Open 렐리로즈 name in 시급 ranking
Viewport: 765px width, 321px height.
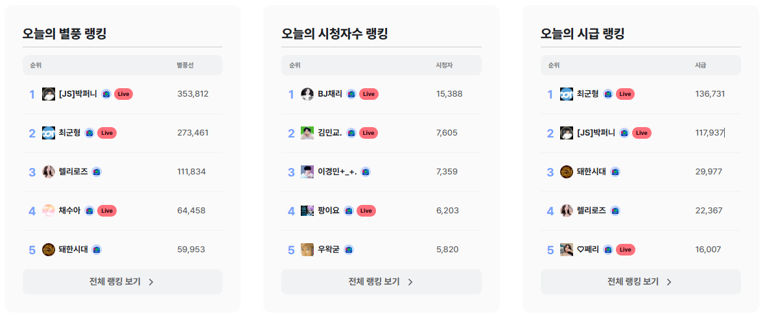pyautogui.click(x=591, y=211)
